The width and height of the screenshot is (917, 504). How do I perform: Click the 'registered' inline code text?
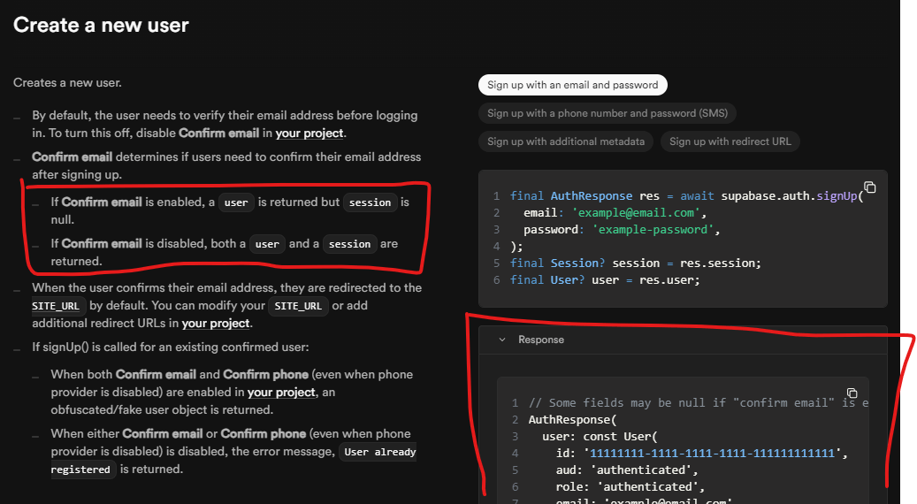click(81, 470)
